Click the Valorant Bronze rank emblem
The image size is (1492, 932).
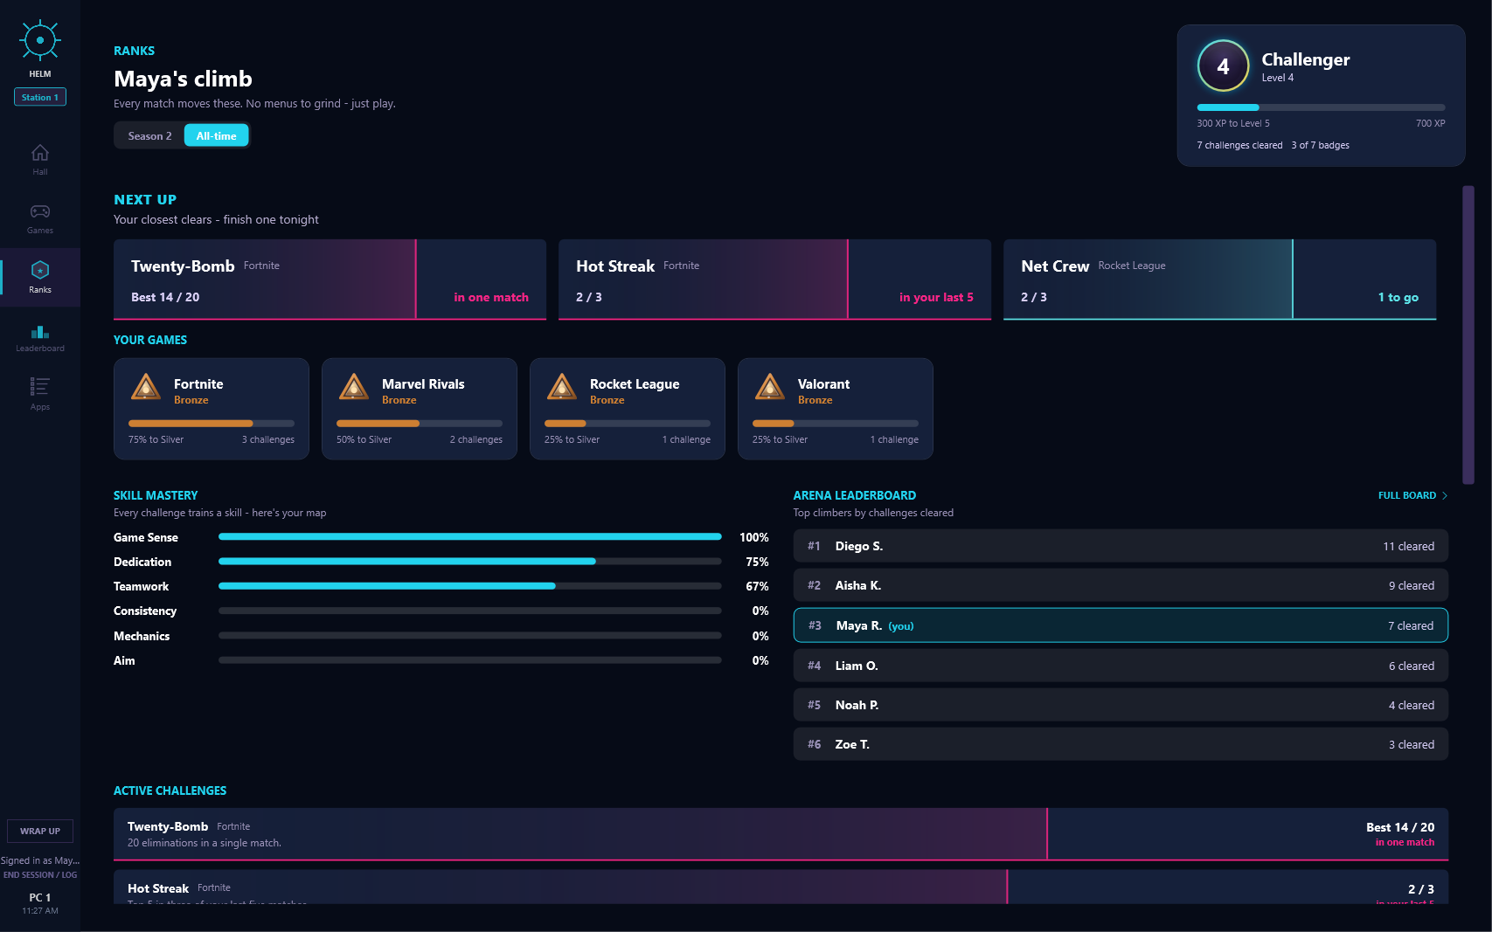pos(770,386)
